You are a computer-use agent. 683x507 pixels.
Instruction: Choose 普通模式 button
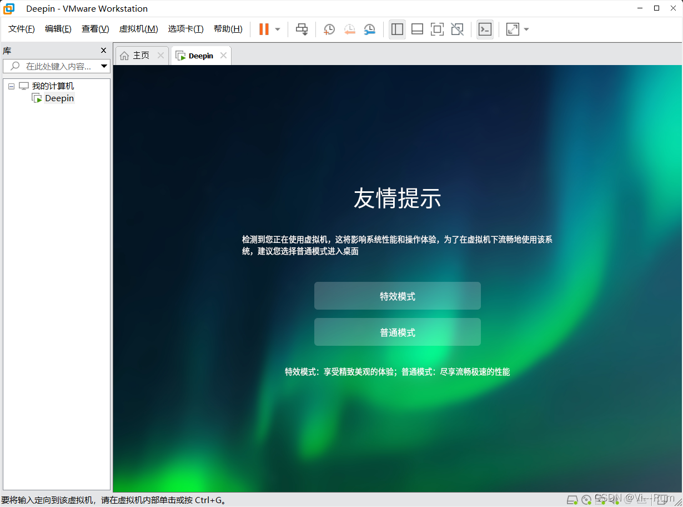(x=398, y=332)
